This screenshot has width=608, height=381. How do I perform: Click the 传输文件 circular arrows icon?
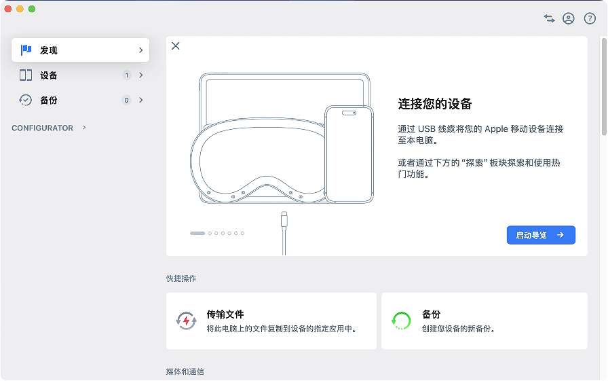186,321
